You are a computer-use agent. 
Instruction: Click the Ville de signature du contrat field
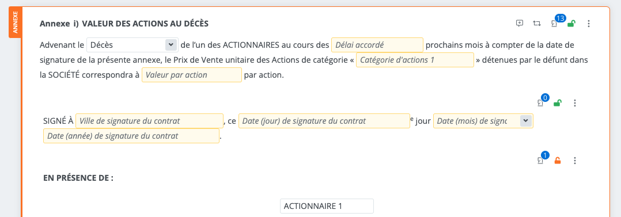[x=149, y=121]
